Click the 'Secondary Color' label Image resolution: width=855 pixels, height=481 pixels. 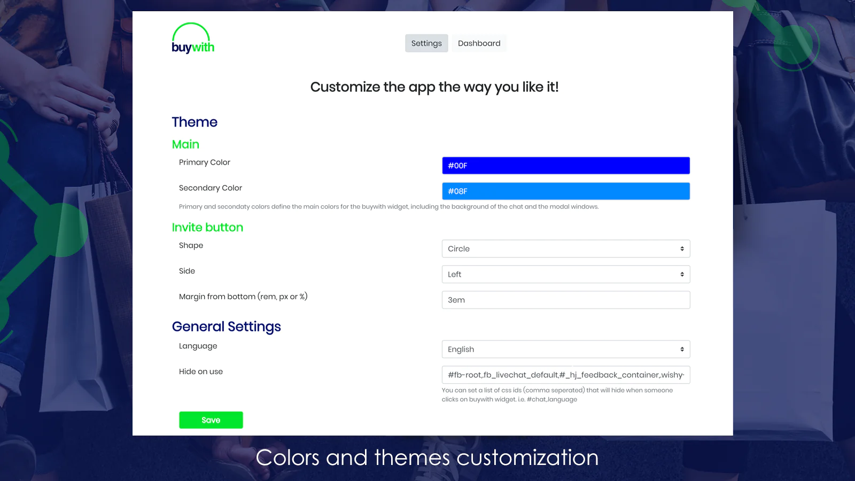[x=211, y=188]
